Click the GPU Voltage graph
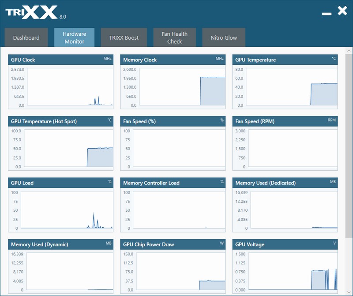The height and width of the screenshot is (296, 353). coord(293,271)
